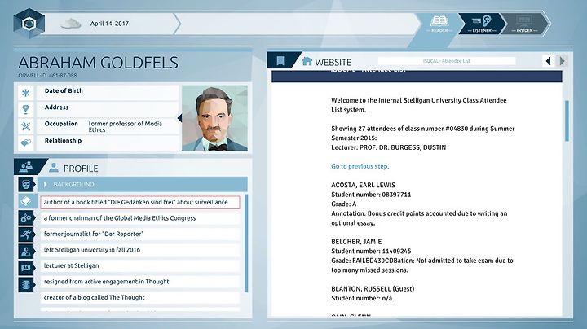This screenshot has height=329, width=587.
Task: Switch to the Insider tab
Action: (524, 24)
